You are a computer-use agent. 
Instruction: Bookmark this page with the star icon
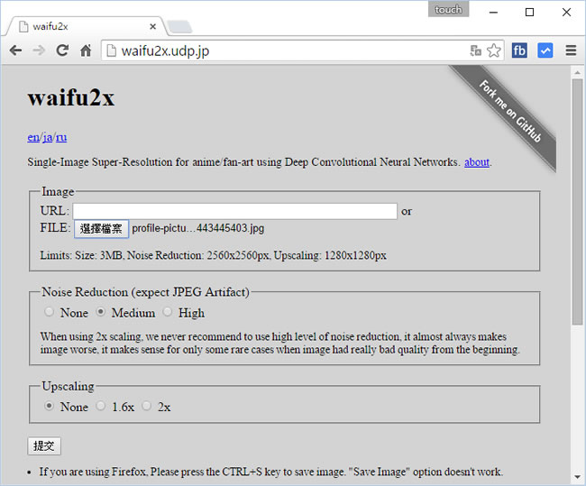494,50
